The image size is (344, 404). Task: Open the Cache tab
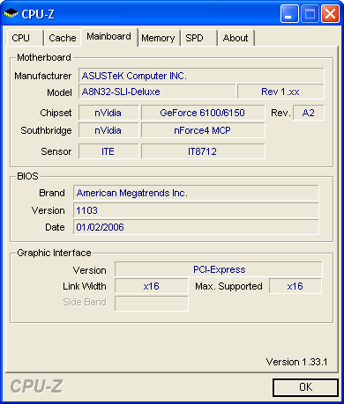click(62, 38)
